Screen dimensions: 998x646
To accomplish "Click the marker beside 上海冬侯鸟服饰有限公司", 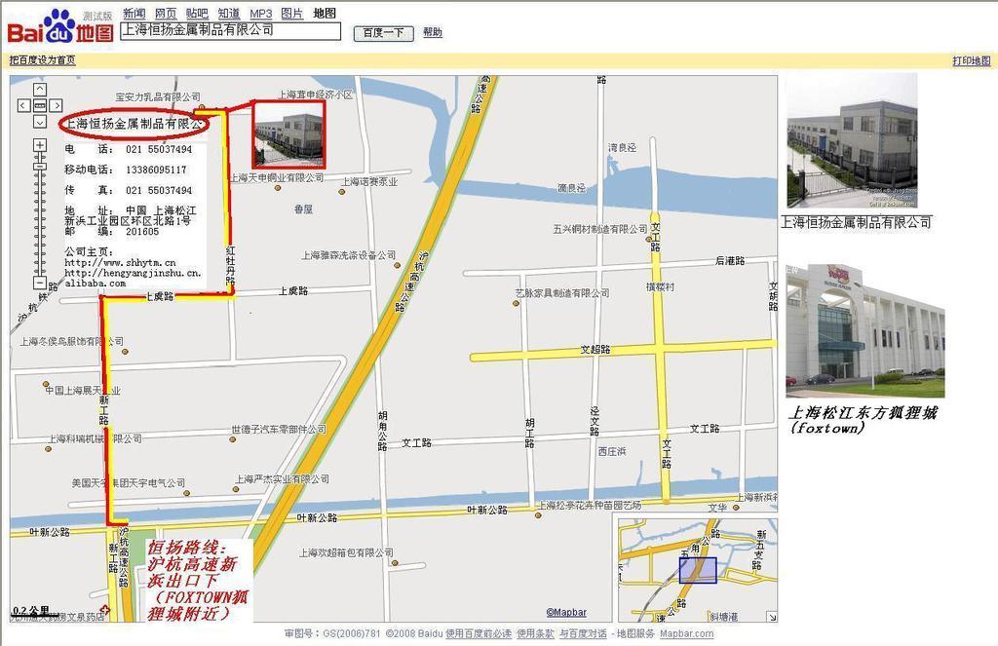I will tap(126, 352).
